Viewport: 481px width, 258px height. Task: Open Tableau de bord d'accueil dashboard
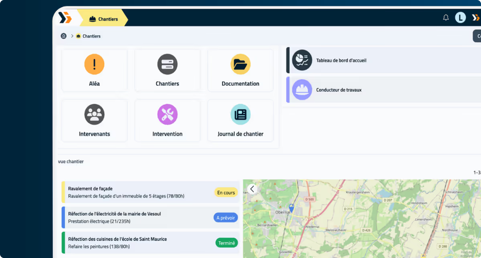coord(384,60)
